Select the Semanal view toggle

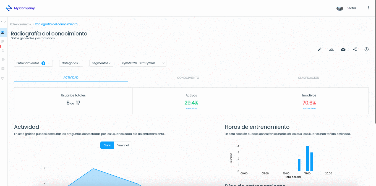click(x=123, y=145)
